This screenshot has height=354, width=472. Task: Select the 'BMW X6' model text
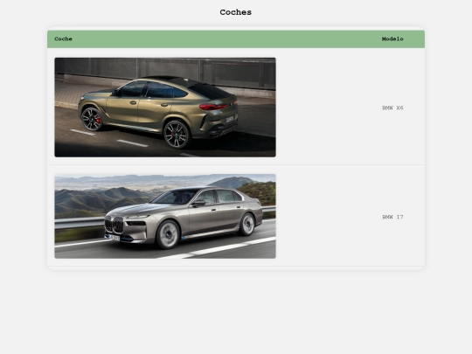(392, 108)
